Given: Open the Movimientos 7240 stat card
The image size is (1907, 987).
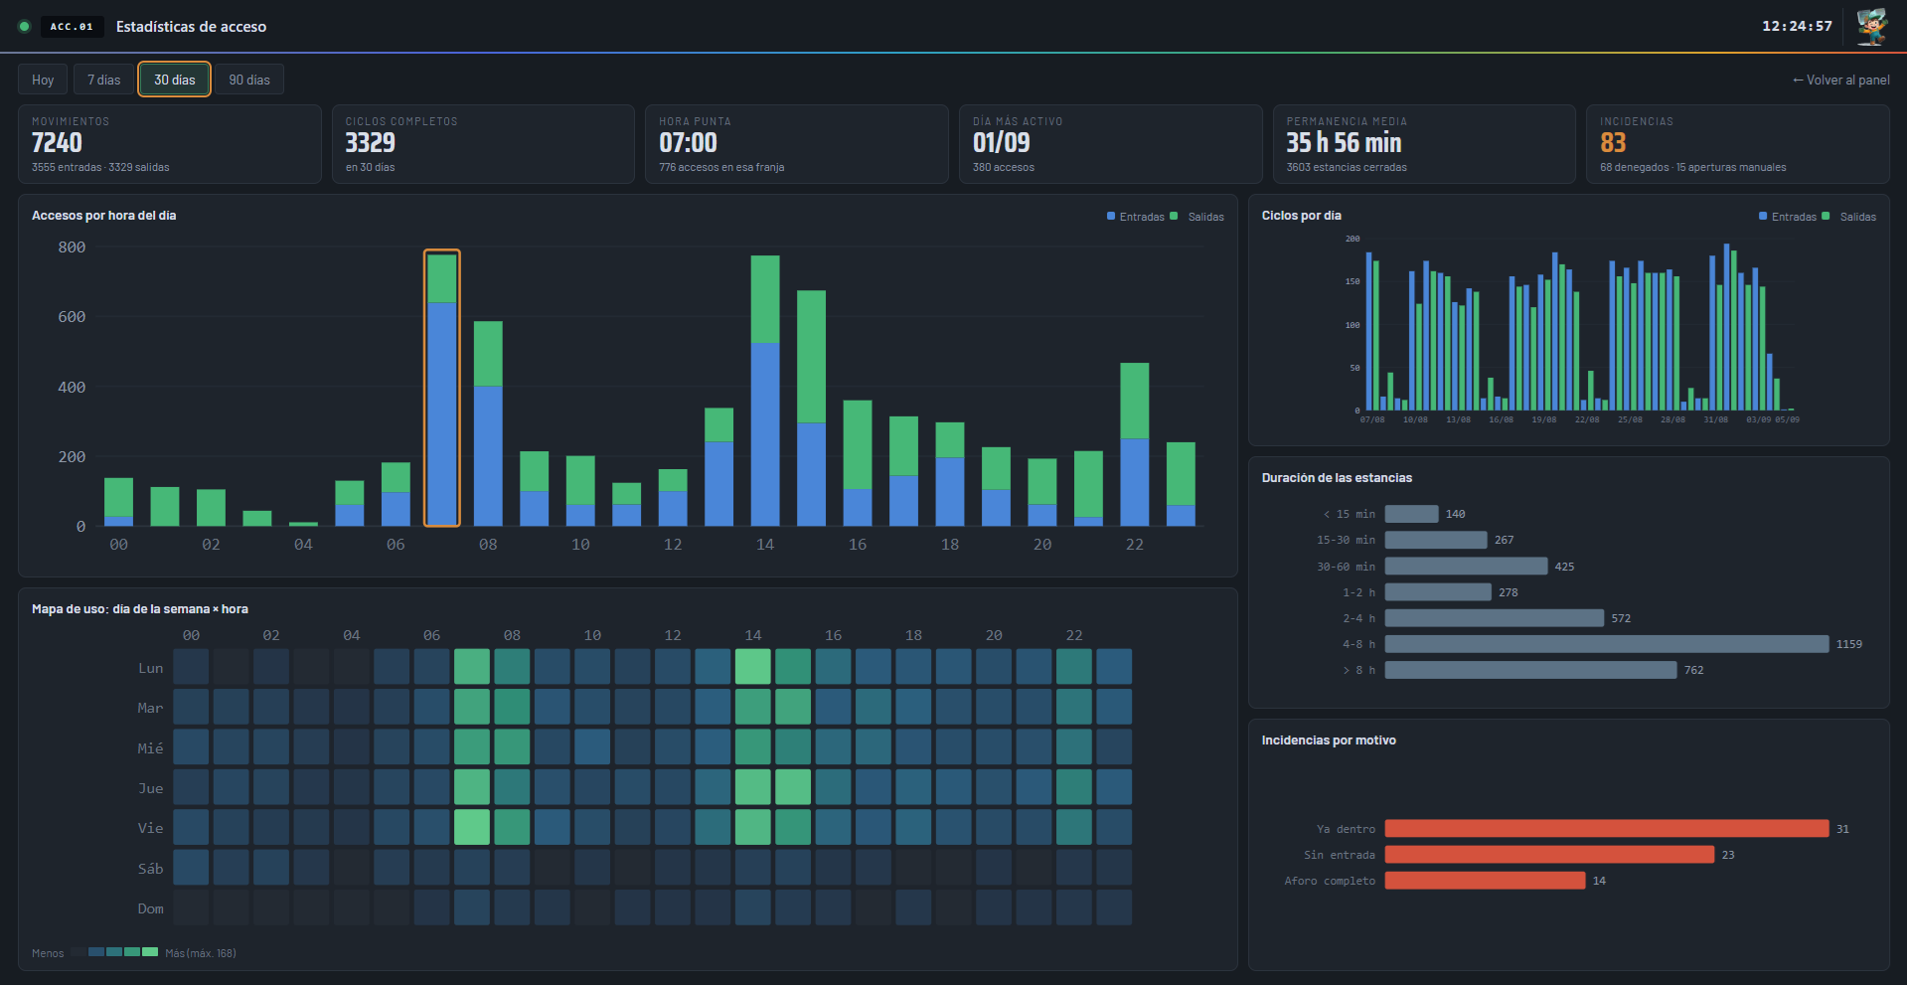Looking at the screenshot, I should click(x=169, y=144).
